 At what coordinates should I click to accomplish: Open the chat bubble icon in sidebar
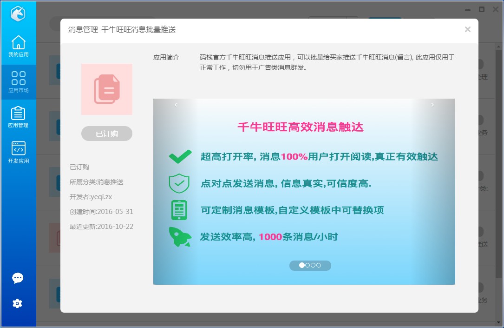18,278
